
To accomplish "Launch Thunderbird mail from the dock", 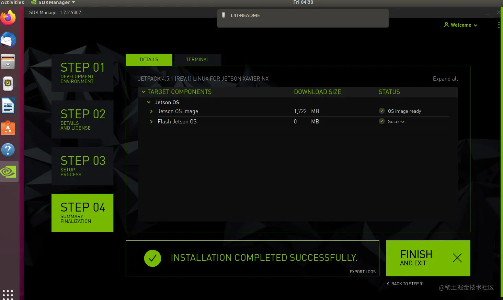I will tap(8, 40).
